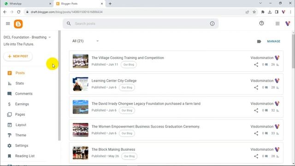The width and height of the screenshot is (295, 166).
Task: Share The Block Making Business post
Action: pyautogui.click(x=256, y=156)
